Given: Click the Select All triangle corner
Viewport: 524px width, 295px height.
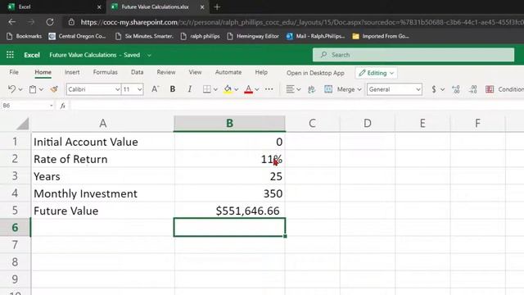Looking at the screenshot, I should pos(23,124).
